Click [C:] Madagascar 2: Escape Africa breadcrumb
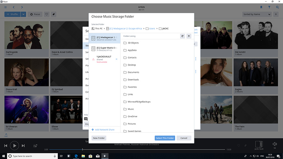This screenshot has height=159, width=283. [x=124, y=29]
